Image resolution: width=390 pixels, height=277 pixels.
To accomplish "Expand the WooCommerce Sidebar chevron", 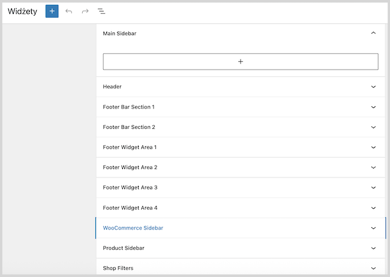I will pos(373,228).
